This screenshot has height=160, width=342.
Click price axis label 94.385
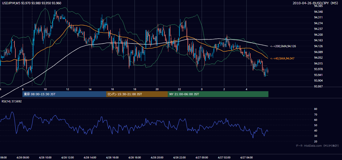pyautogui.click(x=318, y=6)
